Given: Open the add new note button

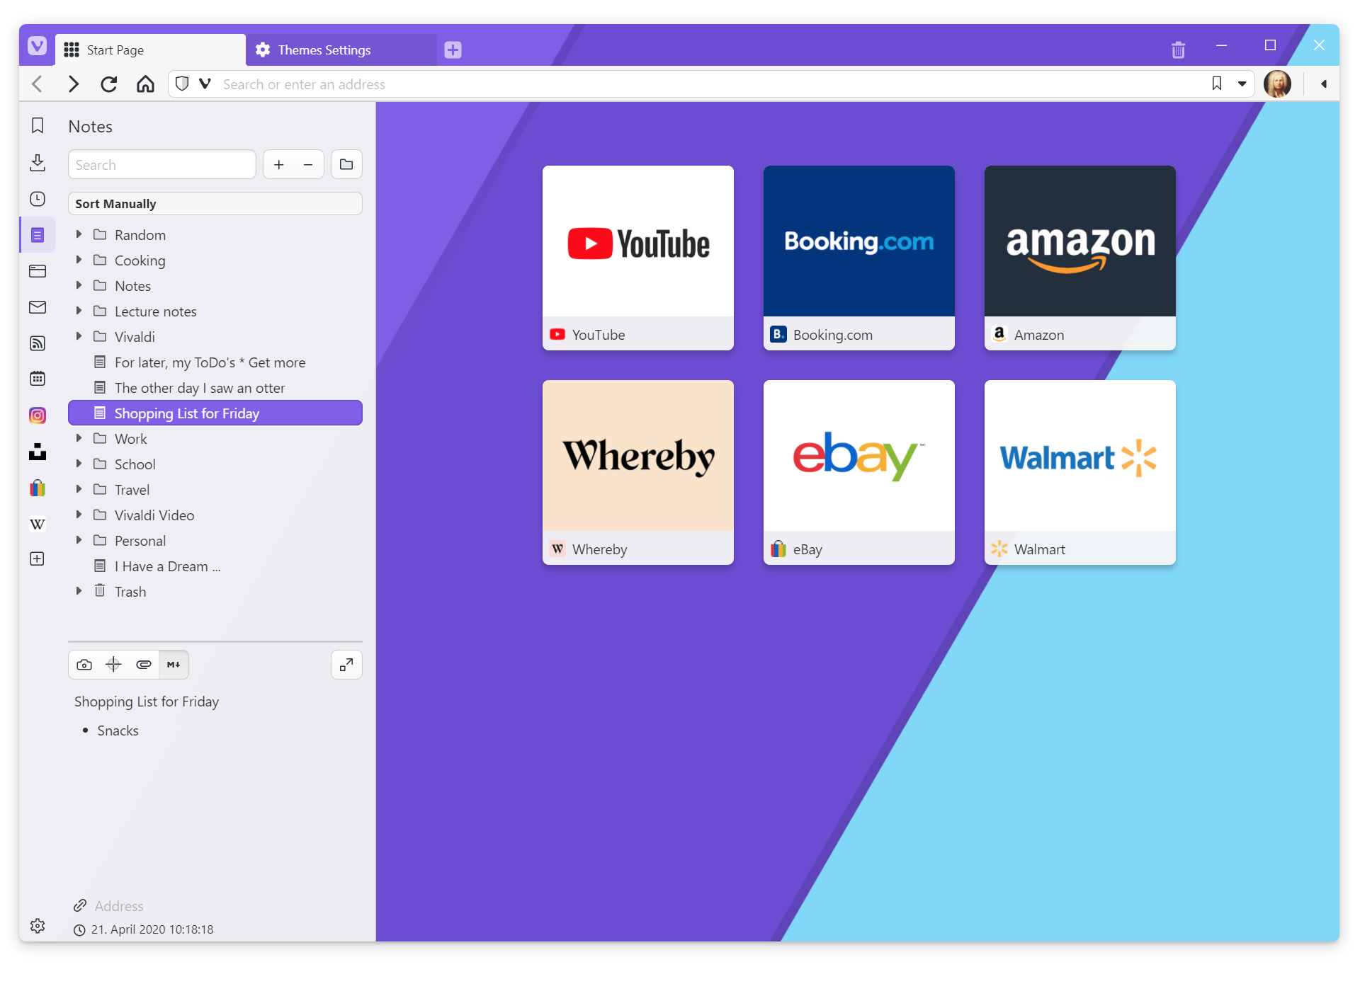Looking at the screenshot, I should (280, 164).
